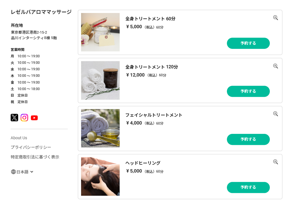
Task: Reserve the フェイシャルトリートメント menu
Action: 248,139
